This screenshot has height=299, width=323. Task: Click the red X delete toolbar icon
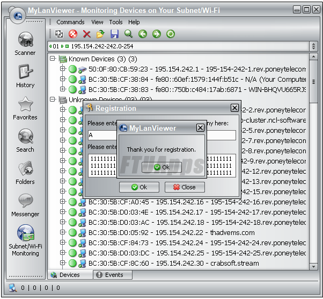[x=87, y=34]
